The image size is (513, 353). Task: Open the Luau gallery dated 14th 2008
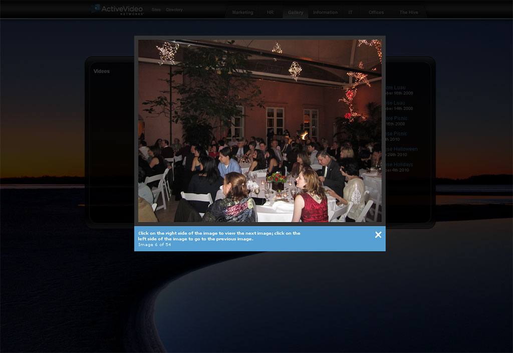(396, 103)
